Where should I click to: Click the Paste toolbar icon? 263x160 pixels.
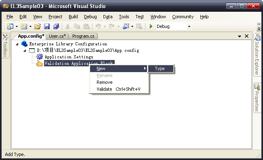[x=86, y=26]
